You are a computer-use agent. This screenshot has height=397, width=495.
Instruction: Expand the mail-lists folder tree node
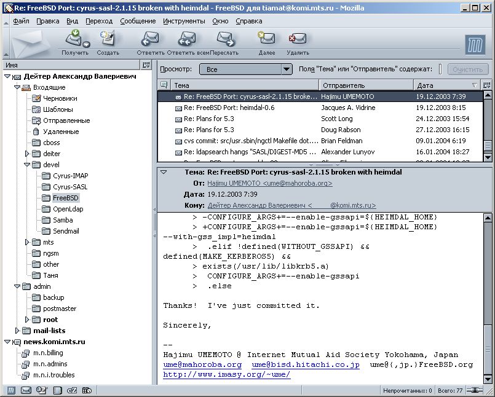click(x=17, y=331)
